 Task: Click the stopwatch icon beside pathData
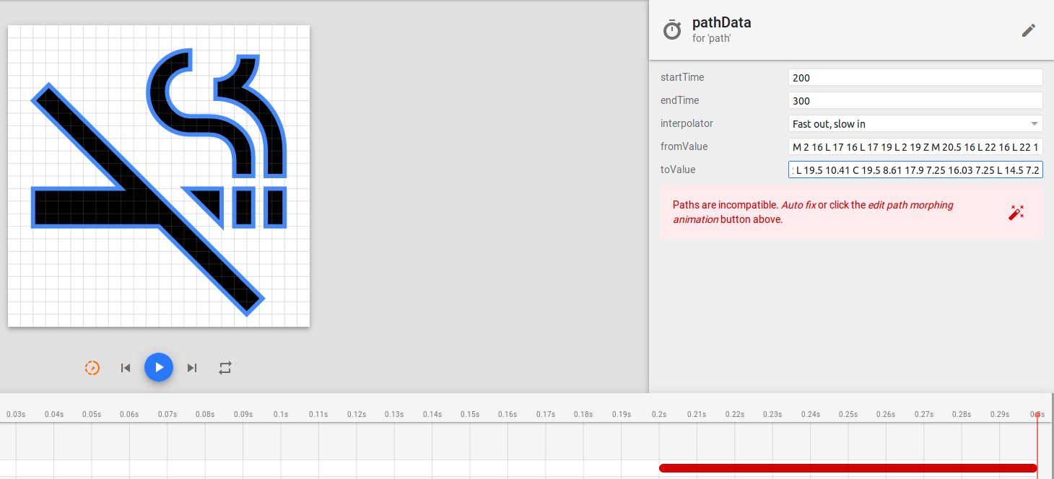coord(672,30)
